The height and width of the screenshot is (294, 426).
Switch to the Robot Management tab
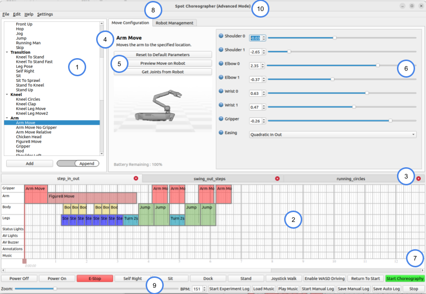175,23
